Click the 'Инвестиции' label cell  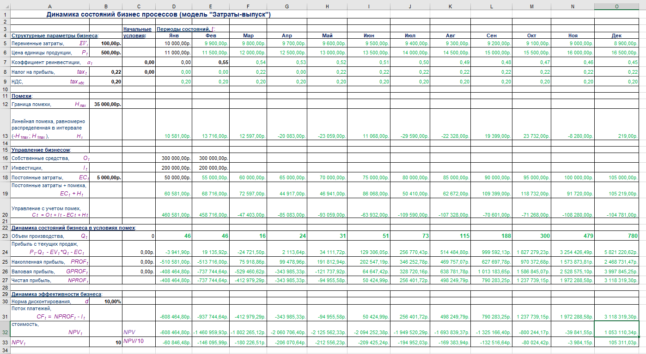click(x=49, y=168)
